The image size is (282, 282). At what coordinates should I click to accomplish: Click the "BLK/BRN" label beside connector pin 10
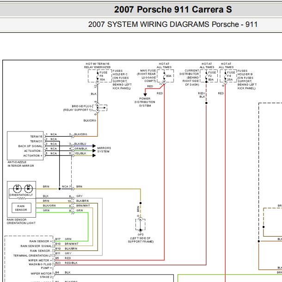[x=82, y=201]
